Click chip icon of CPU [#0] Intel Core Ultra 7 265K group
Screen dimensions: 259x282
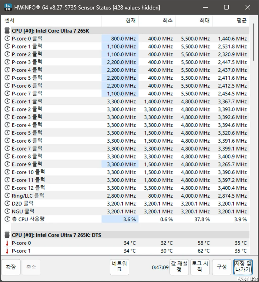coord(7,31)
